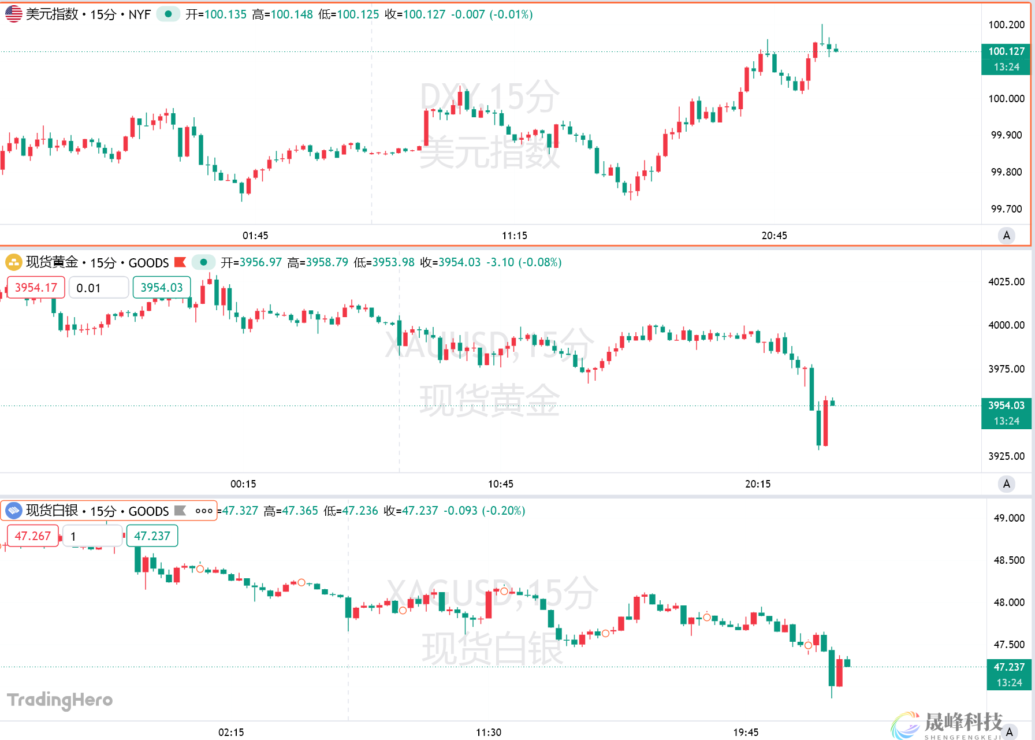Viewport: 1035px width, 740px height.
Task: Click the blue 现货白银 symbol icon
Action: click(13, 511)
